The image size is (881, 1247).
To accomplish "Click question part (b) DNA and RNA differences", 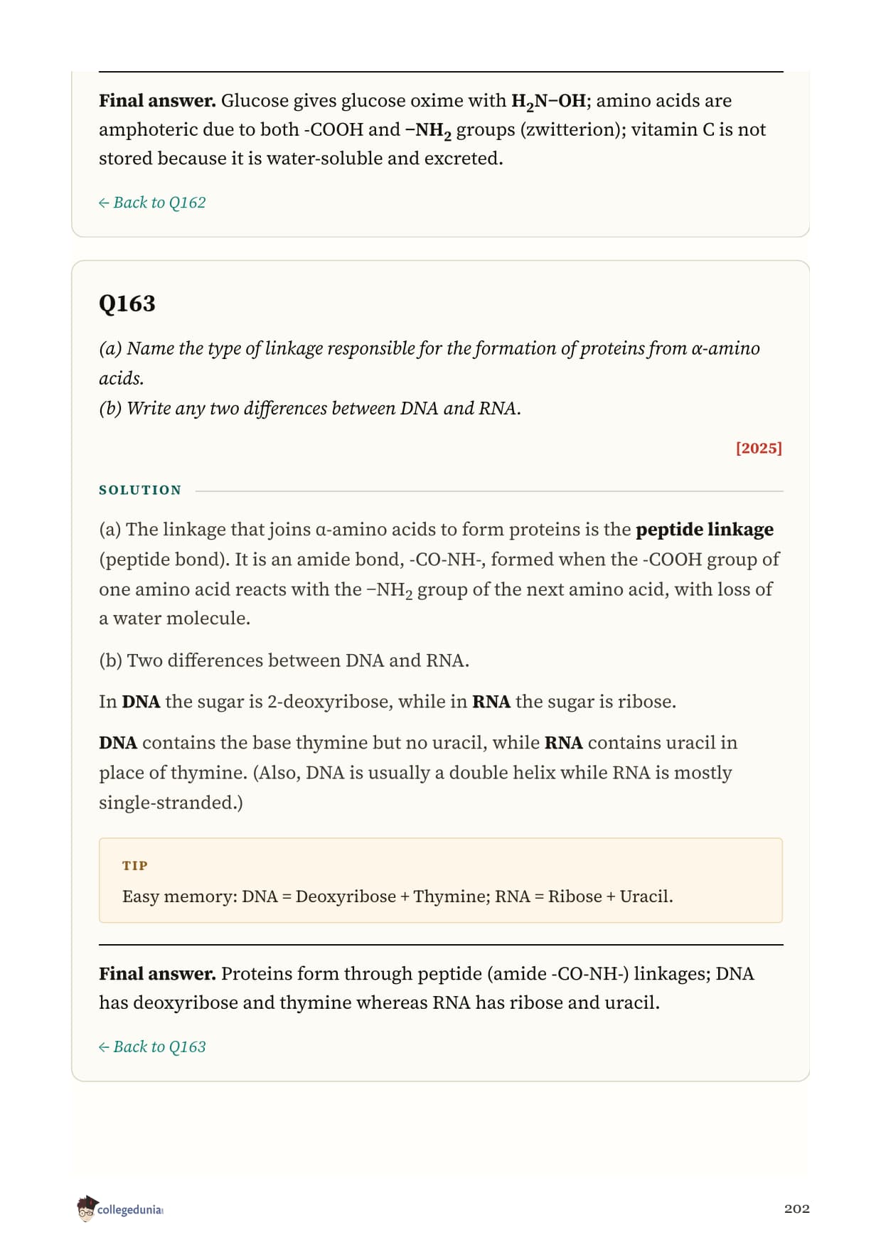I will [310, 409].
